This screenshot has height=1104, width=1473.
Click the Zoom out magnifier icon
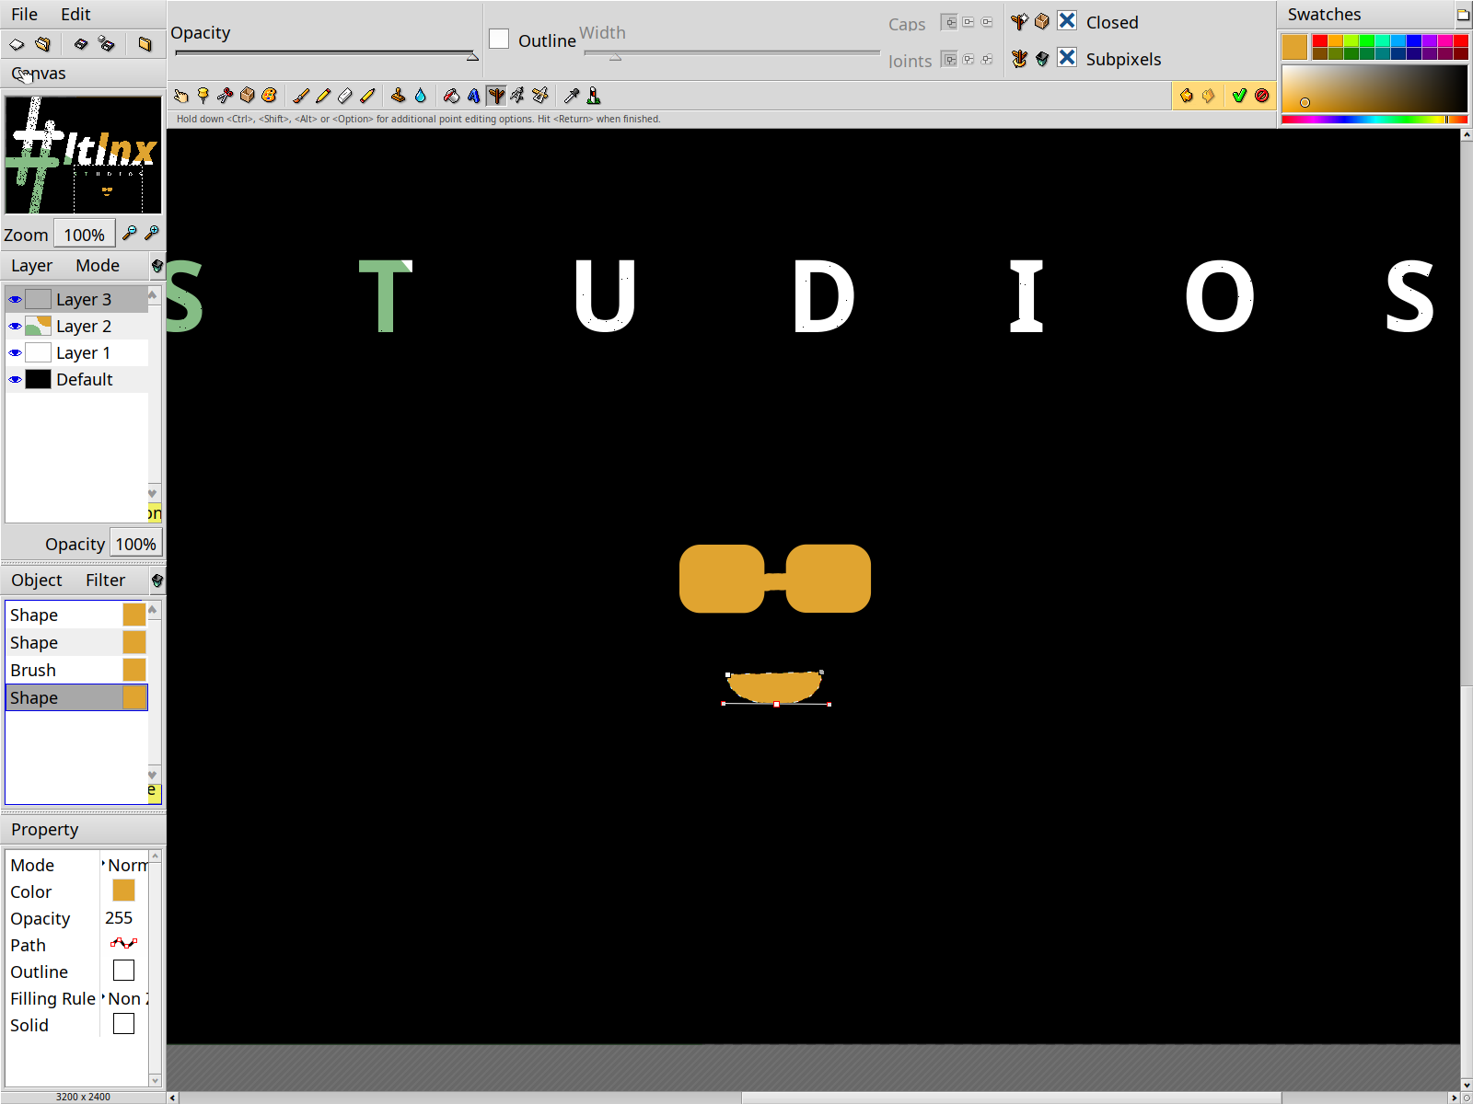pyautogui.click(x=130, y=233)
